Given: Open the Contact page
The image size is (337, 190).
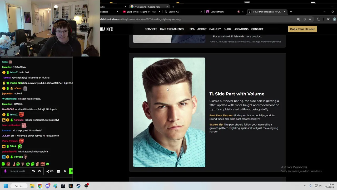Looking at the screenshot, I should [257, 29].
